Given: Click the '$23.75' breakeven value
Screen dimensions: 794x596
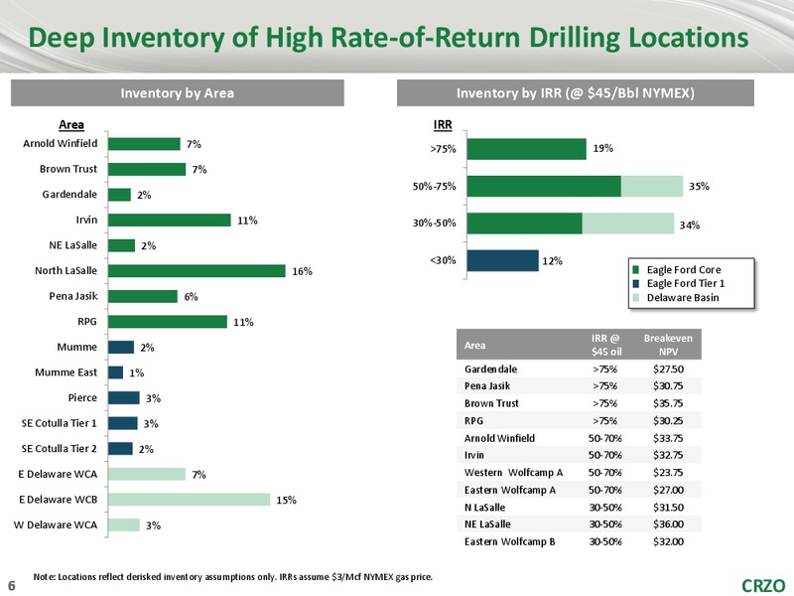Looking at the screenshot, I should point(668,473).
